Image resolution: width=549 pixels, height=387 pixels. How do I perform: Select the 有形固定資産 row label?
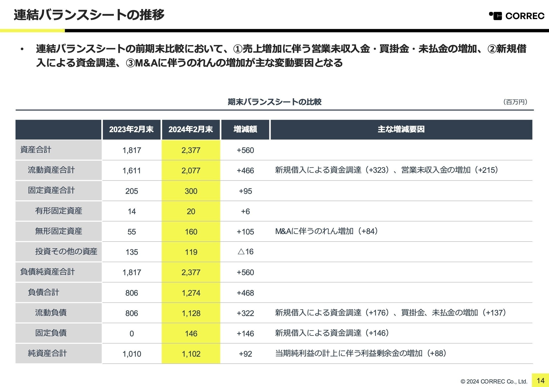(59, 211)
